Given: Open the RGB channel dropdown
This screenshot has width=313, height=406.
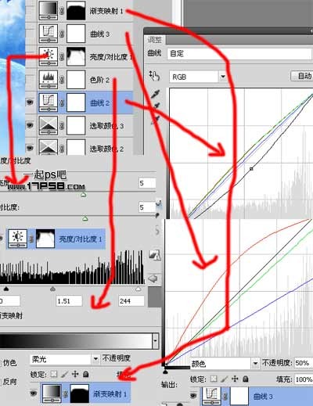Looking at the screenshot, I should tap(223, 77).
